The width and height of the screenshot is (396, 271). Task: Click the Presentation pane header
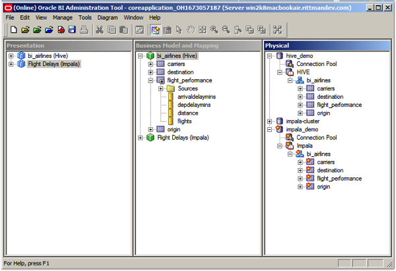tap(69, 45)
